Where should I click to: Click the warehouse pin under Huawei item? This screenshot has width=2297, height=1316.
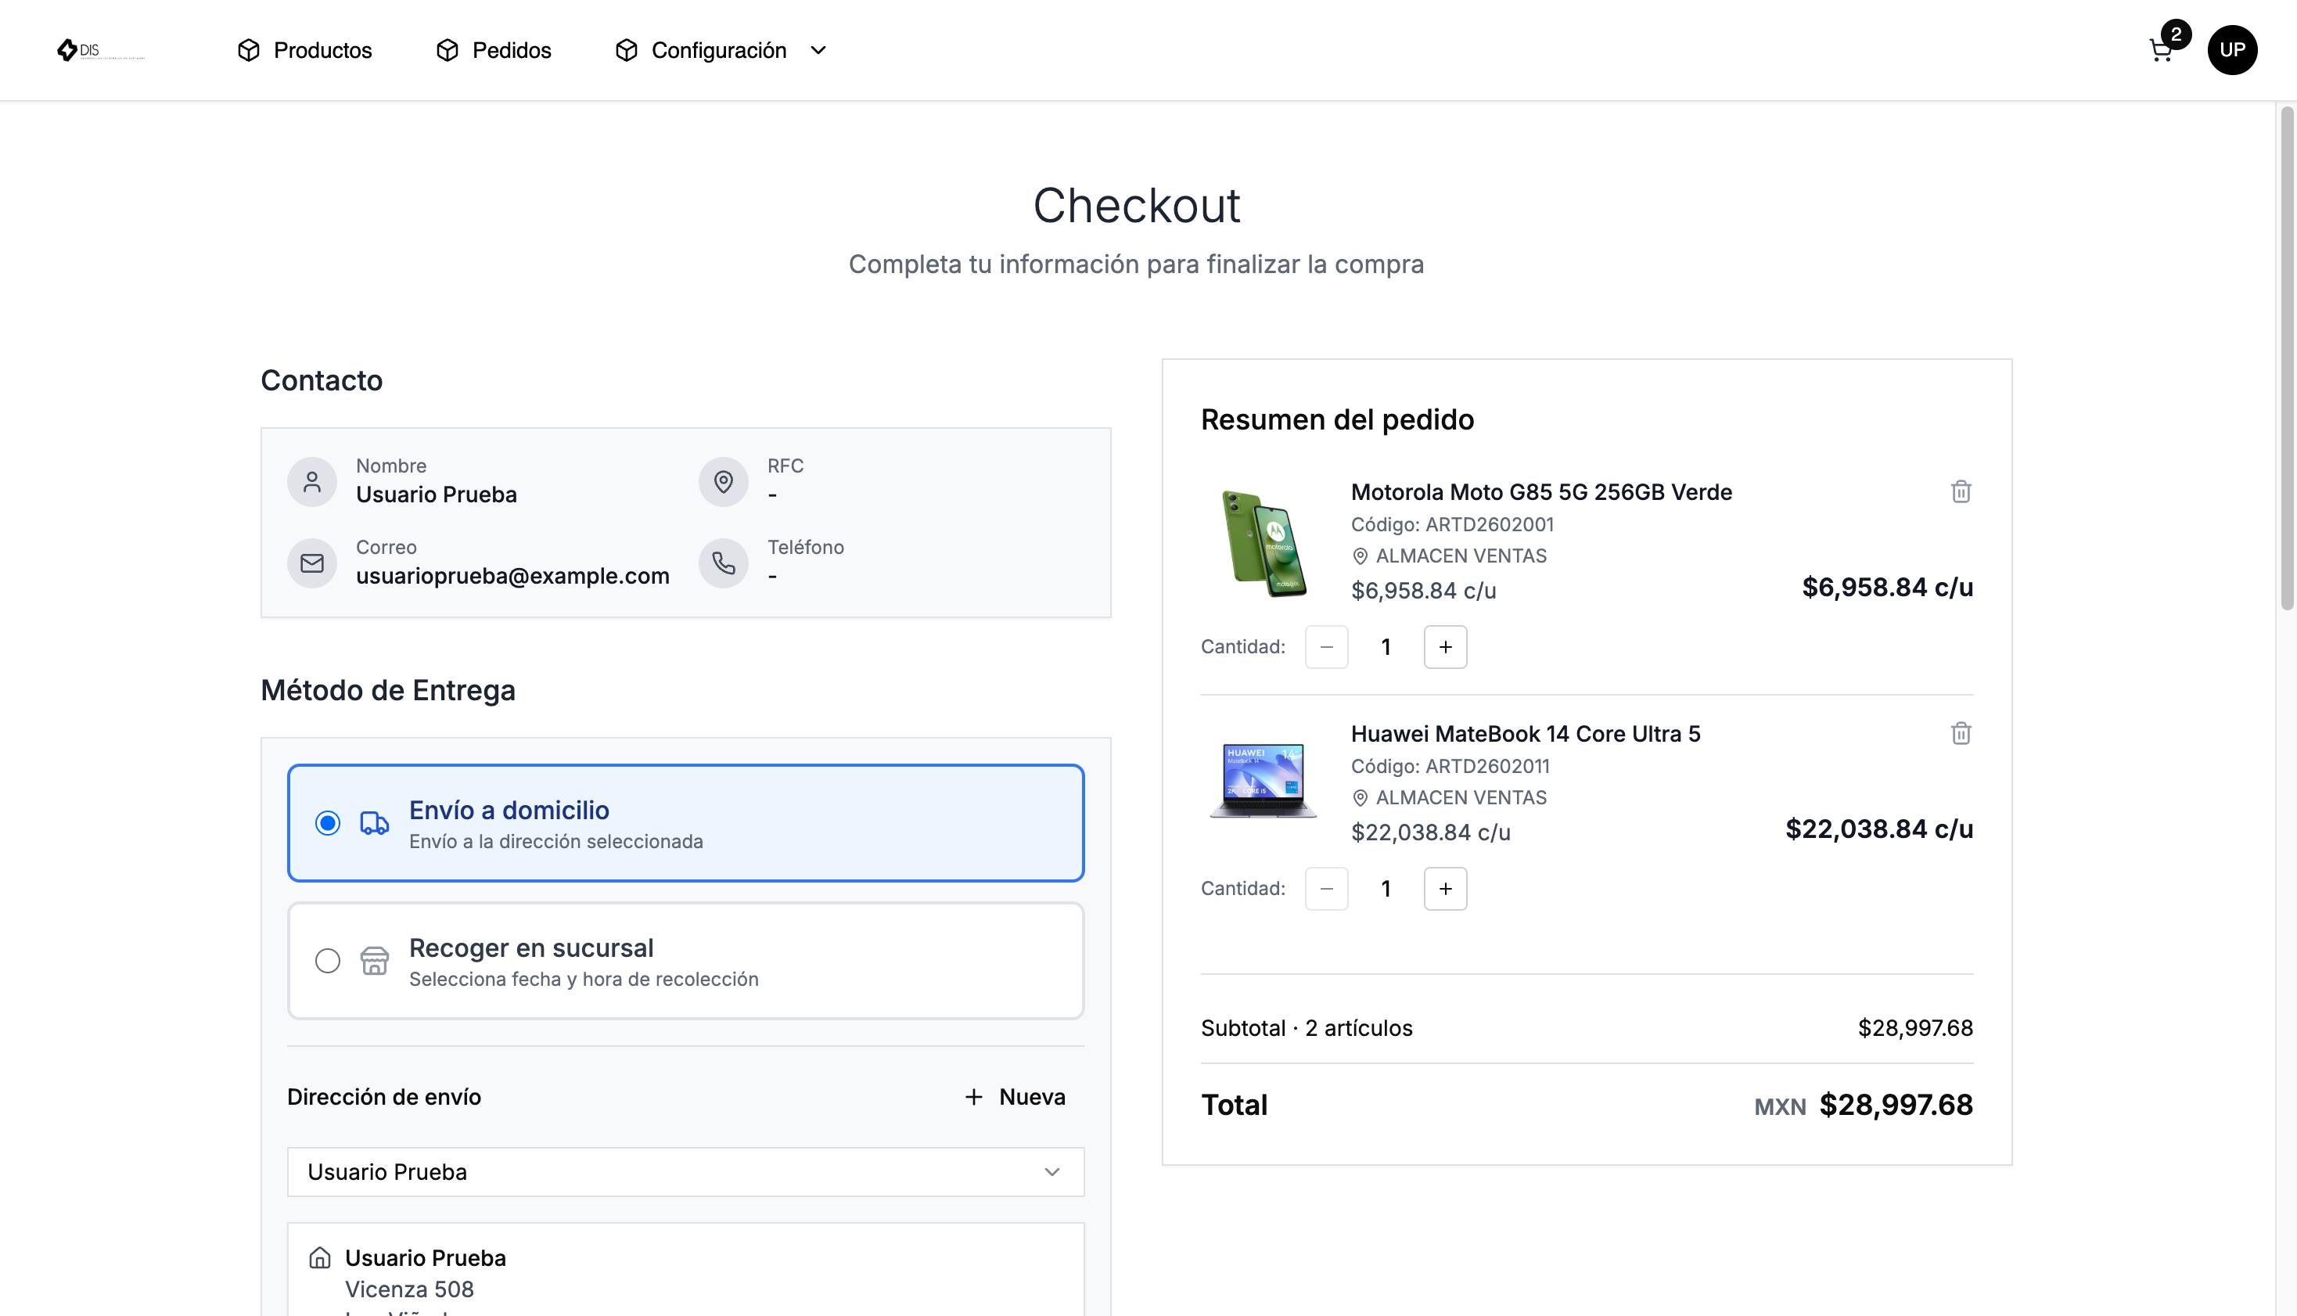pos(1360,798)
